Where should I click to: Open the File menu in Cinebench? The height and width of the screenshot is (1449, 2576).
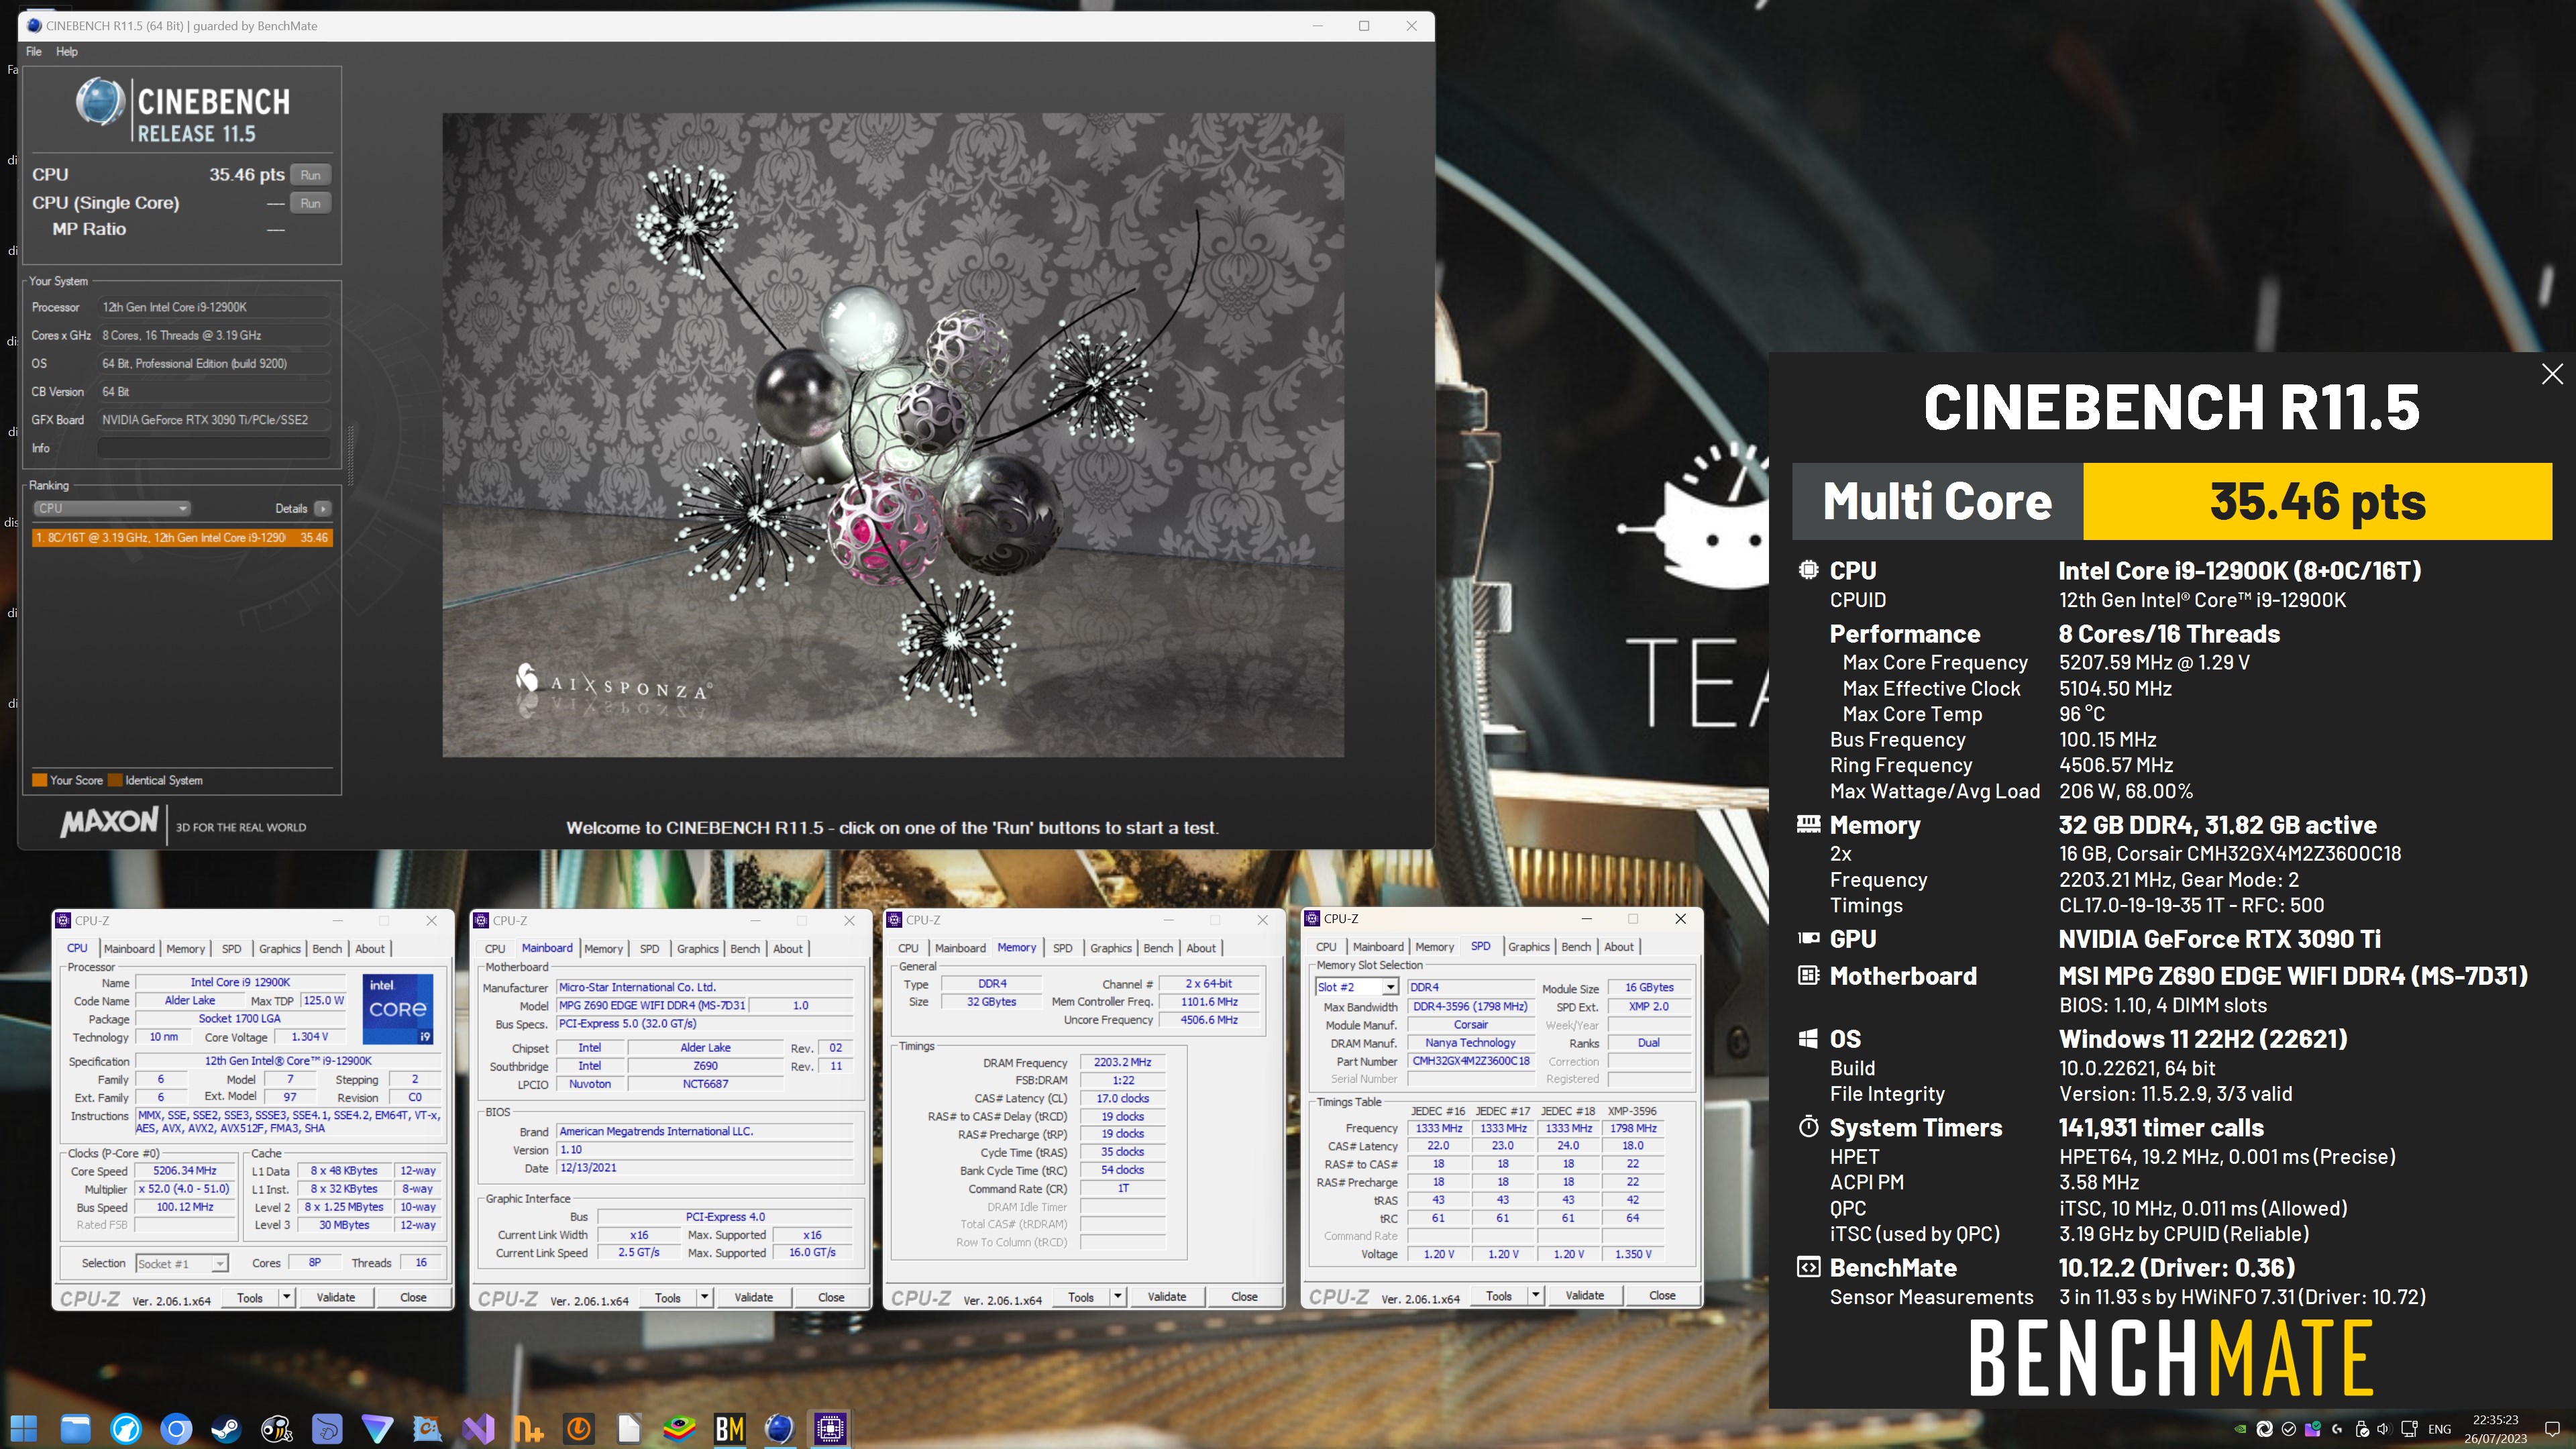pyautogui.click(x=34, y=51)
